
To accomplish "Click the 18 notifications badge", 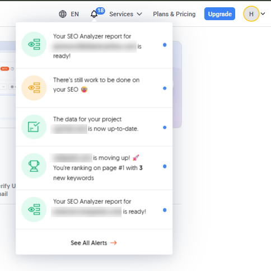I will (x=100, y=11).
